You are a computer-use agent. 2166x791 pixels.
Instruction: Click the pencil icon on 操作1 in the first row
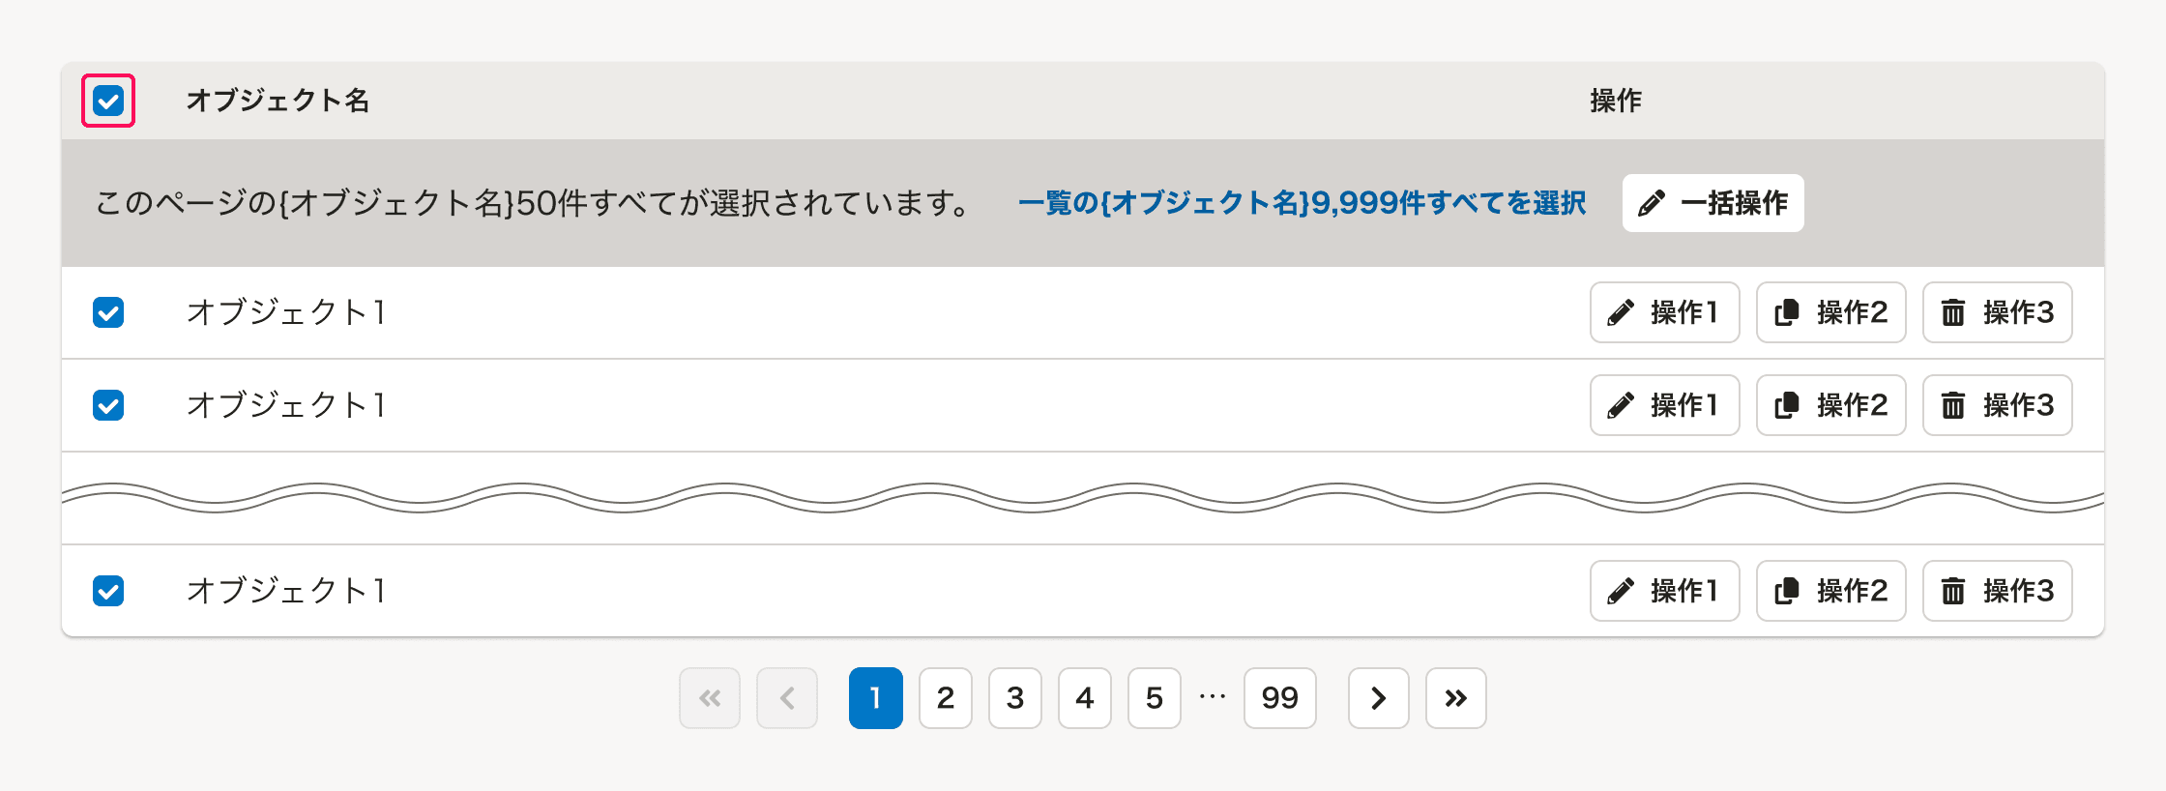pyautogui.click(x=1621, y=312)
